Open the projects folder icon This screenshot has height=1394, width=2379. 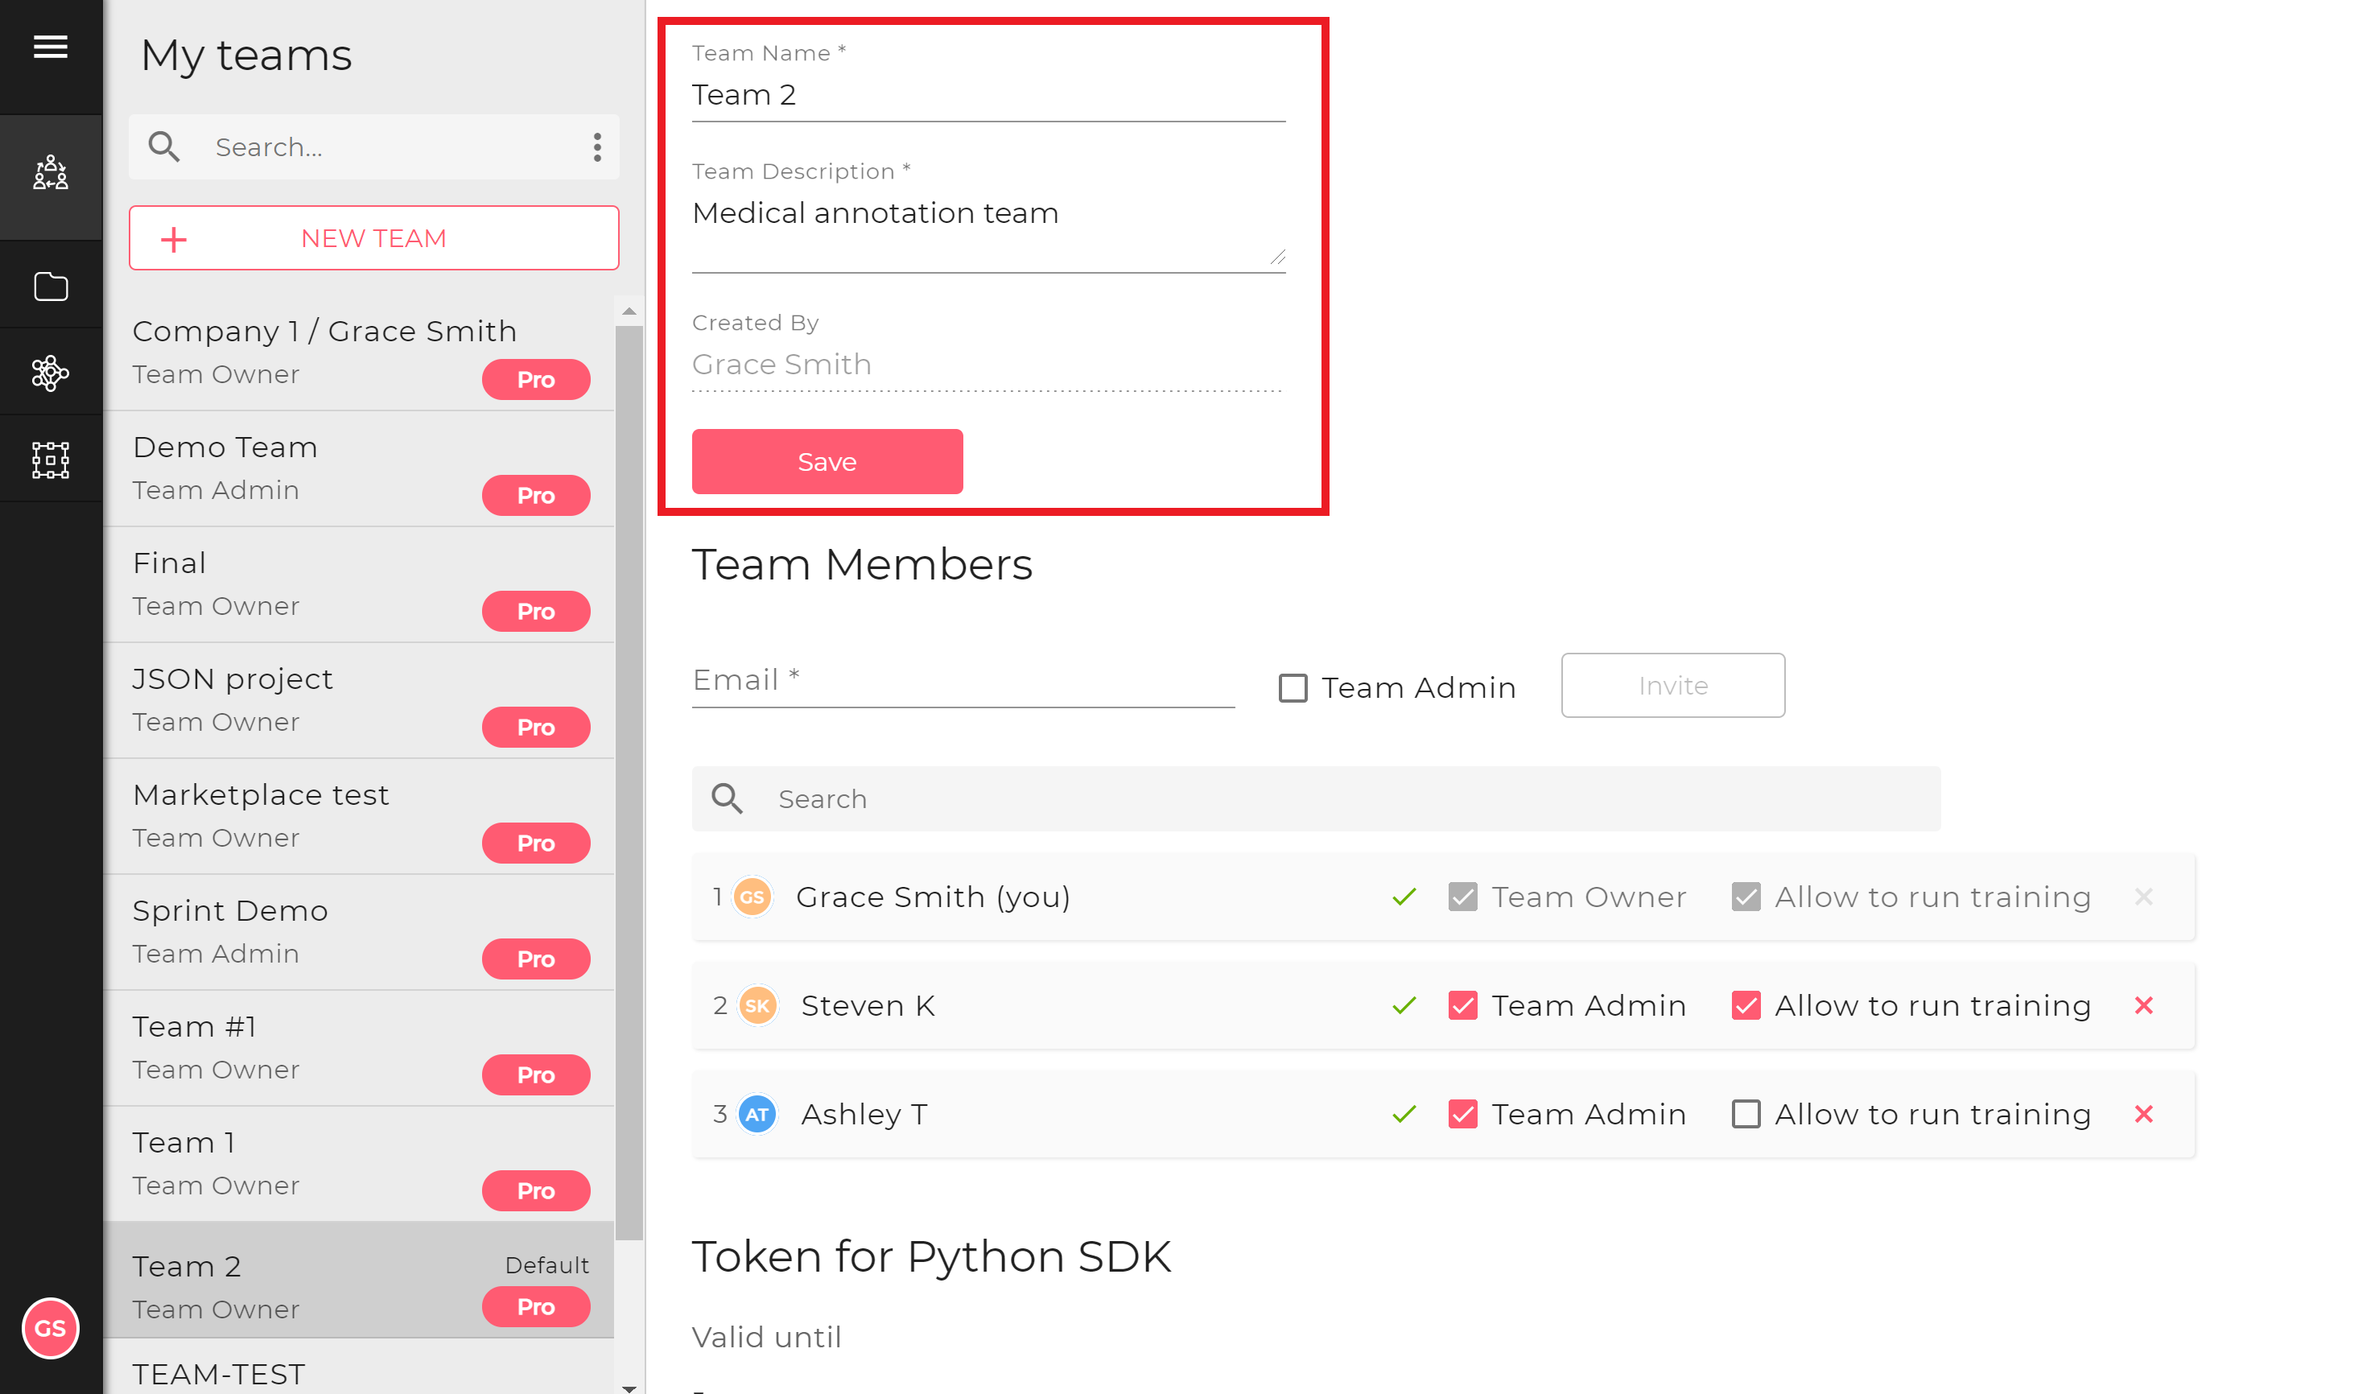pos(50,286)
